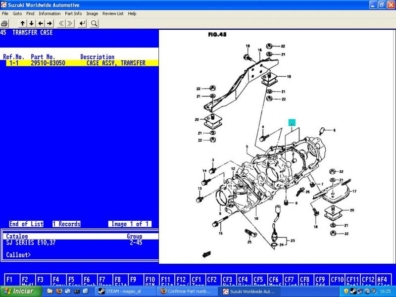Click the F3 function key button
Screen dimensions: 396x297
click(43, 280)
